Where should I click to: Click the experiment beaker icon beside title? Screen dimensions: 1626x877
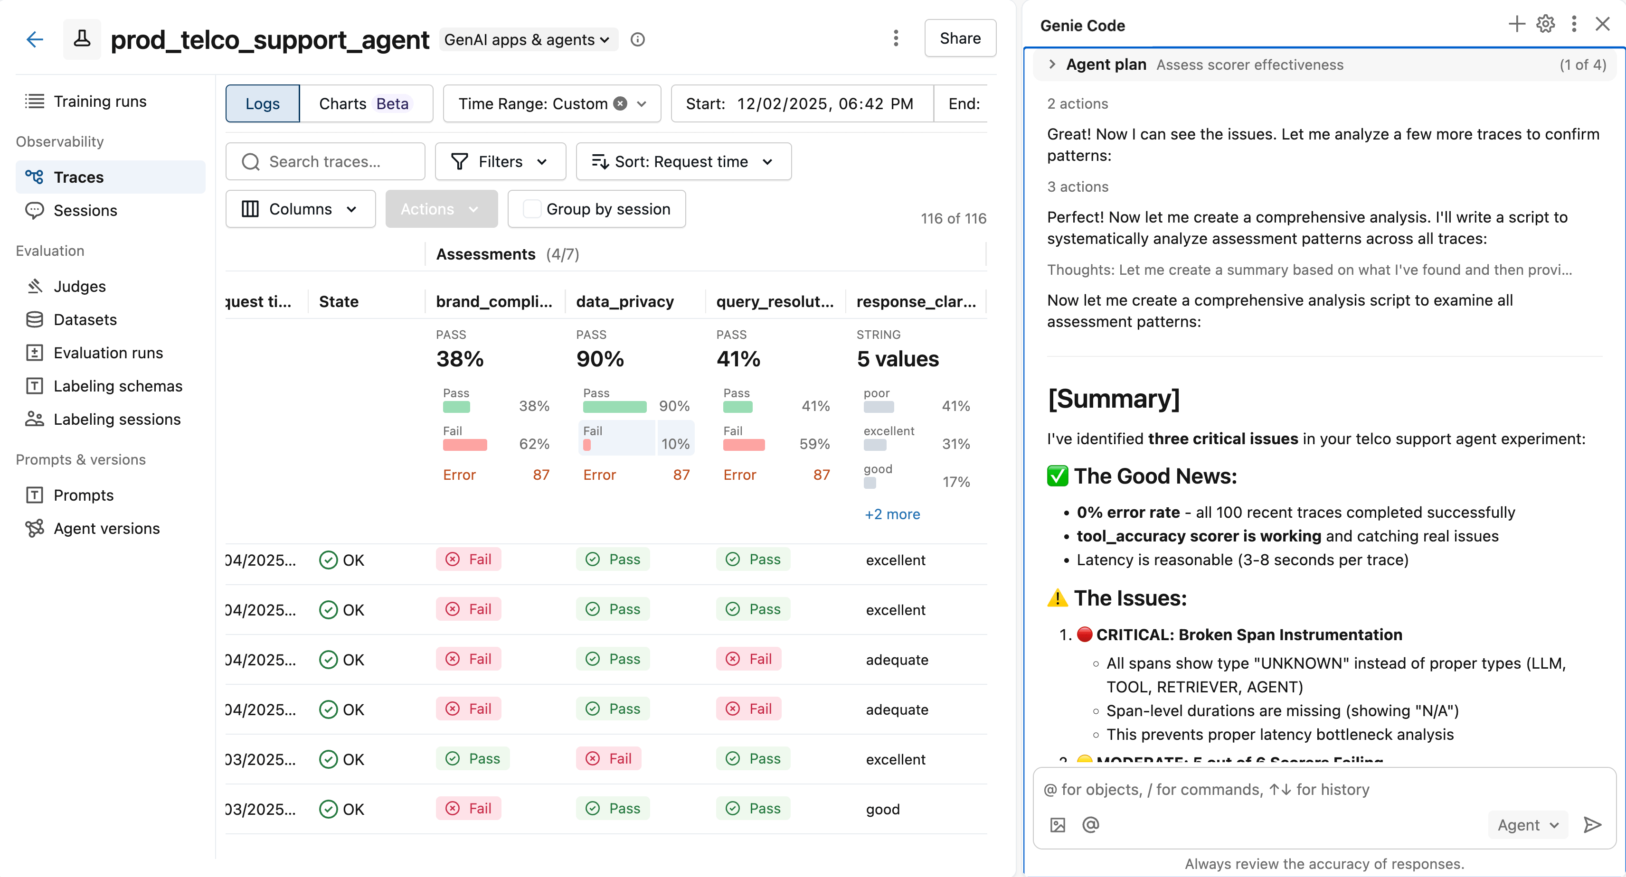point(81,39)
